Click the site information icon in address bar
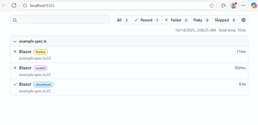The image size is (258, 125). click(25, 5)
